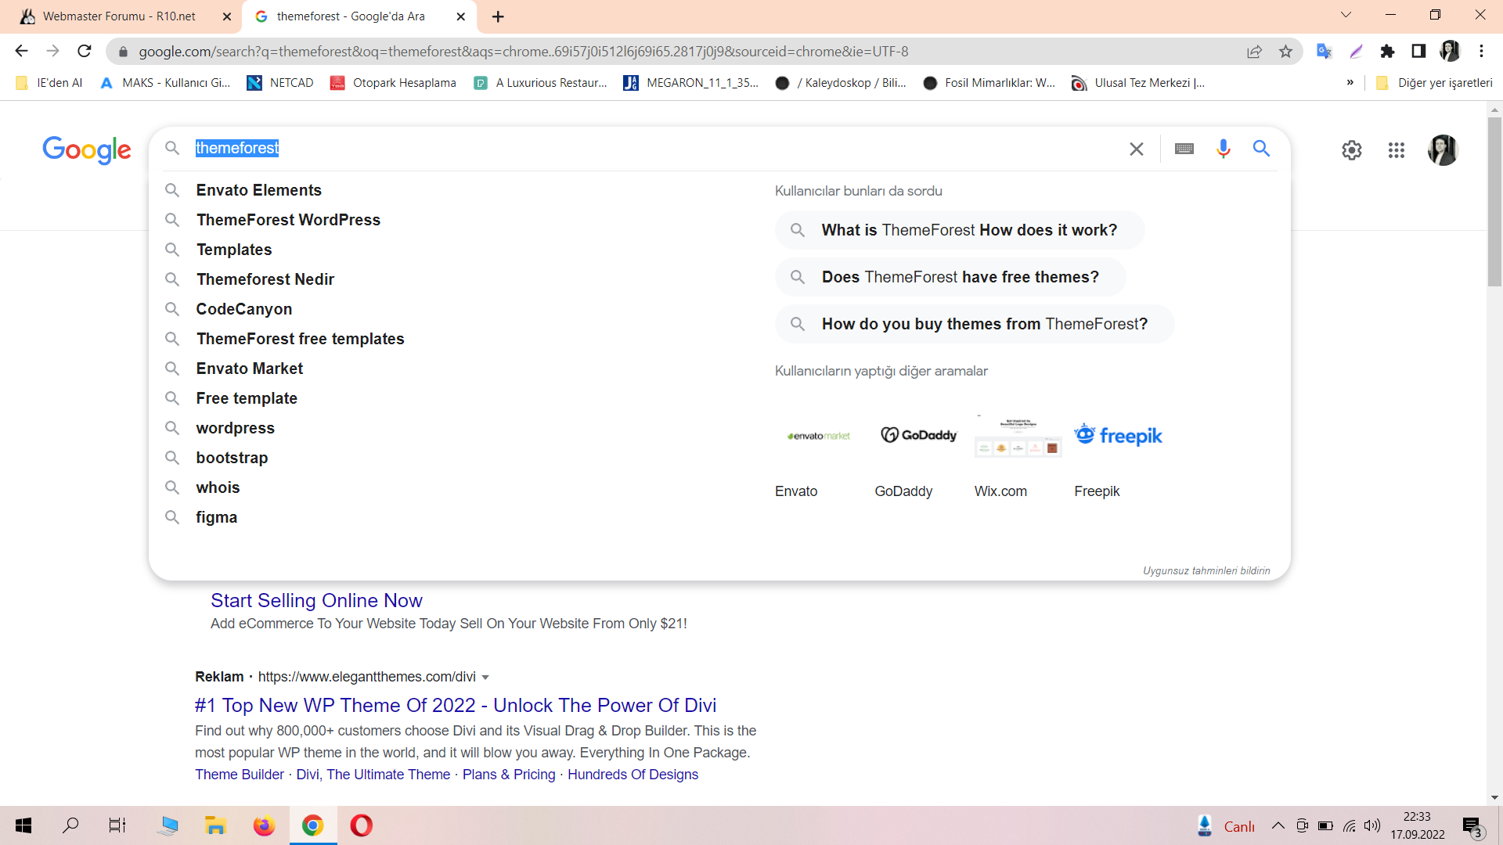The image size is (1503, 845).
Task: Choose CodeCanyon search suggestion
Action: coord(244,309)
